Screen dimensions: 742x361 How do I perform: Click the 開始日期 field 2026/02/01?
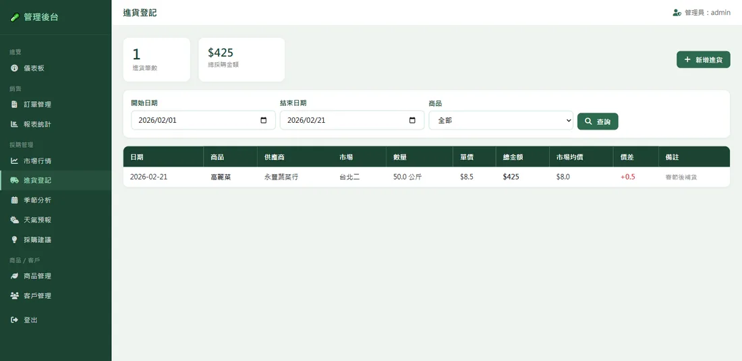203,120
